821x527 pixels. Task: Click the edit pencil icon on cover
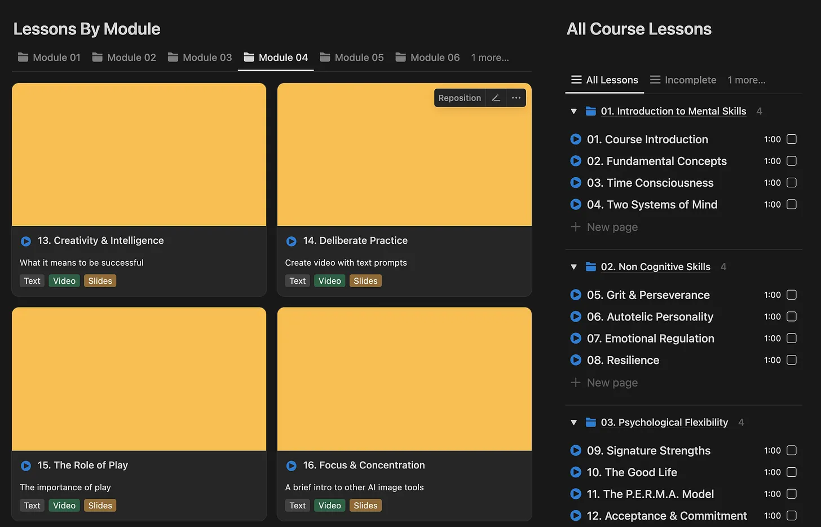(x=496, y=98)
